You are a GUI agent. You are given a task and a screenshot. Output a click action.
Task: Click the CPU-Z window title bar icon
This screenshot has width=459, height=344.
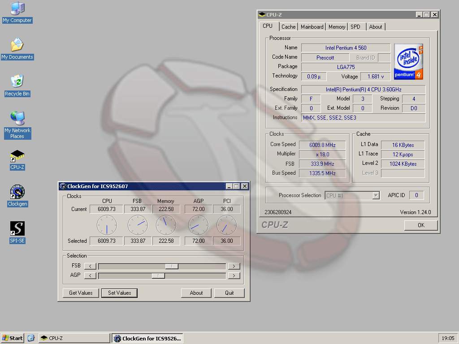coord(262,15)
